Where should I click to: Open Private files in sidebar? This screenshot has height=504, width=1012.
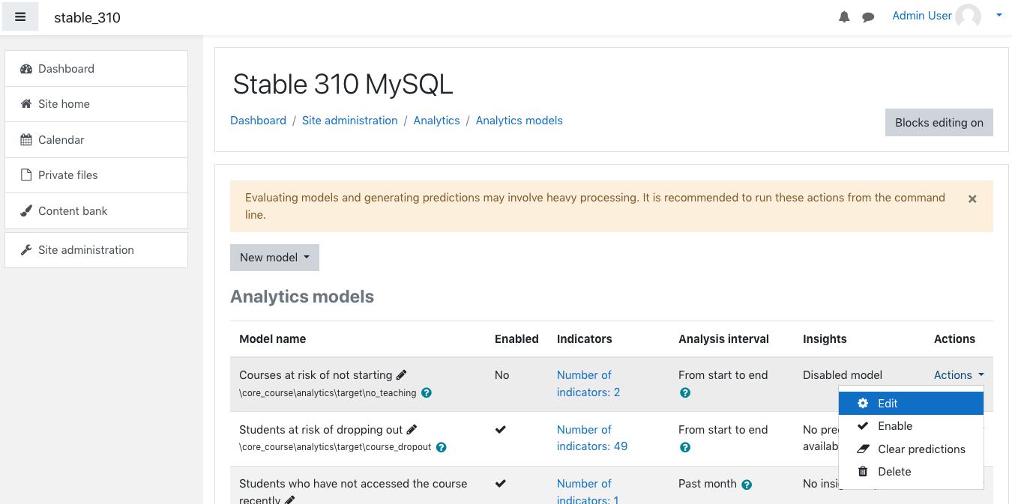tap(96, 175)
